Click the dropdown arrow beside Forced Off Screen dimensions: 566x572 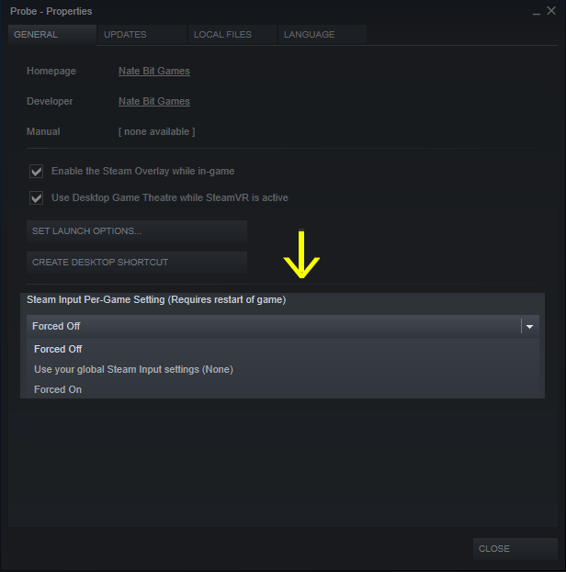pos(530,327)
